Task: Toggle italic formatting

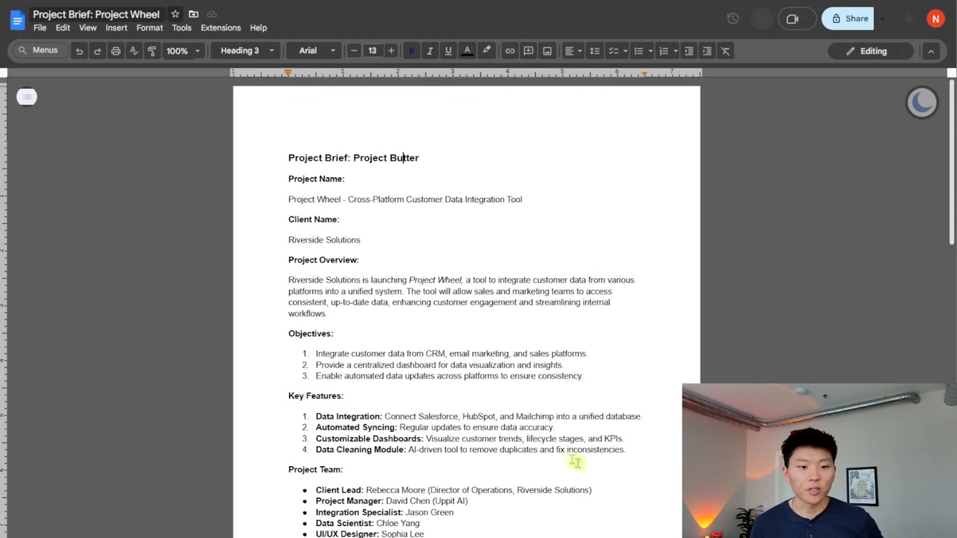Action: click(x=430, y=51)
